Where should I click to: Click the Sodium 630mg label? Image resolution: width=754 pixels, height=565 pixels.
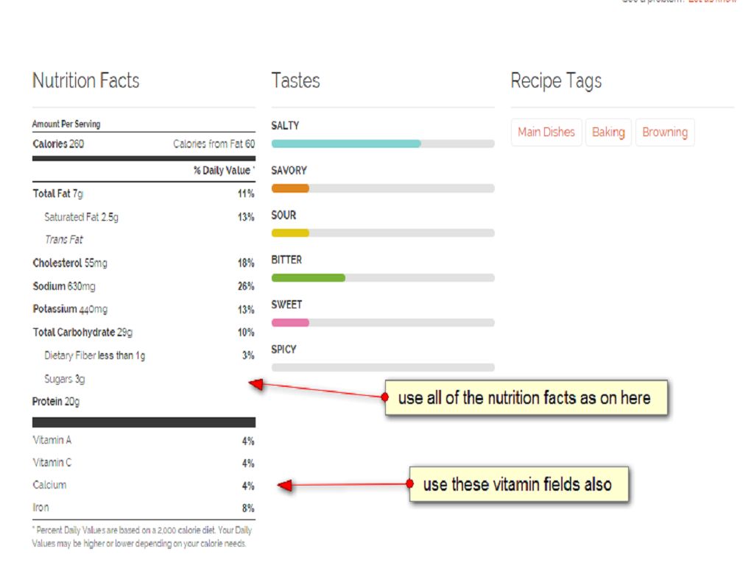click(x=64, y=286)
